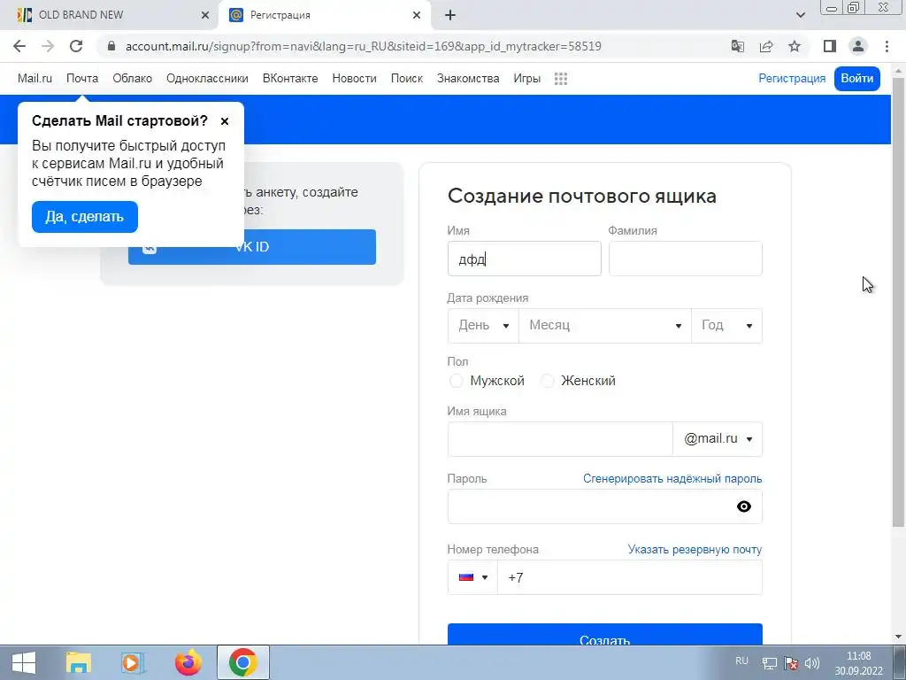Click the share page icon
This screenshot has width=906, height=680.
click(766, 46)
